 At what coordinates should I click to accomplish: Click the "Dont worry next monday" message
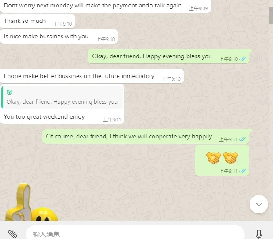pos(105,6)
